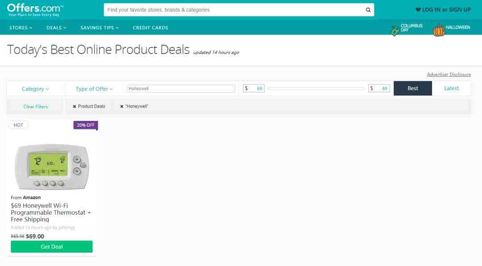This screenshot has height=266, width=482.
Task: Click the Honeywell keyword filter field
Action: point(181,89)
